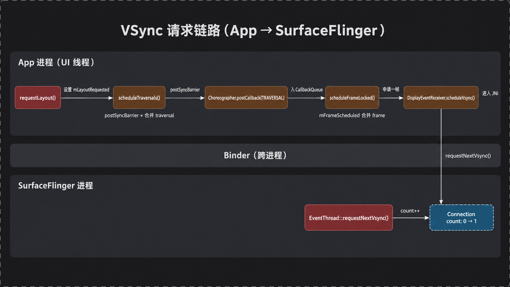
Task: Click the 'requestNextVsync()' edge label
Action: [x=468, y=156]
